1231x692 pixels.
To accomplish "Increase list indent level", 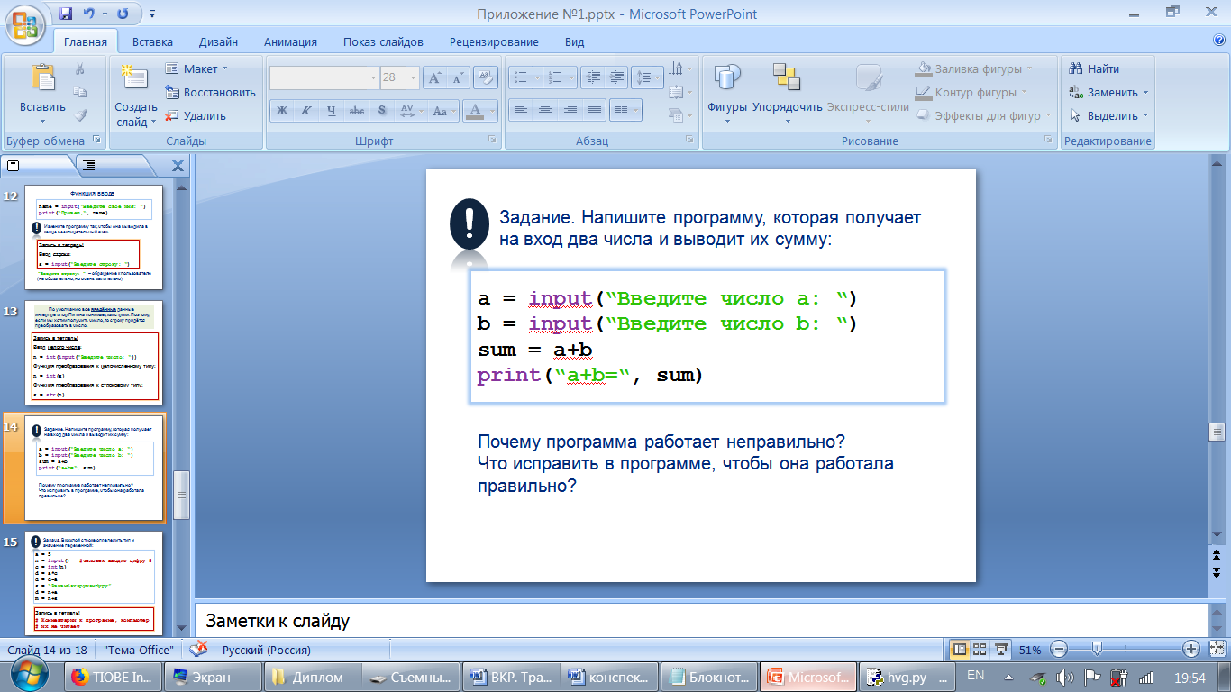I will [615, 77].
